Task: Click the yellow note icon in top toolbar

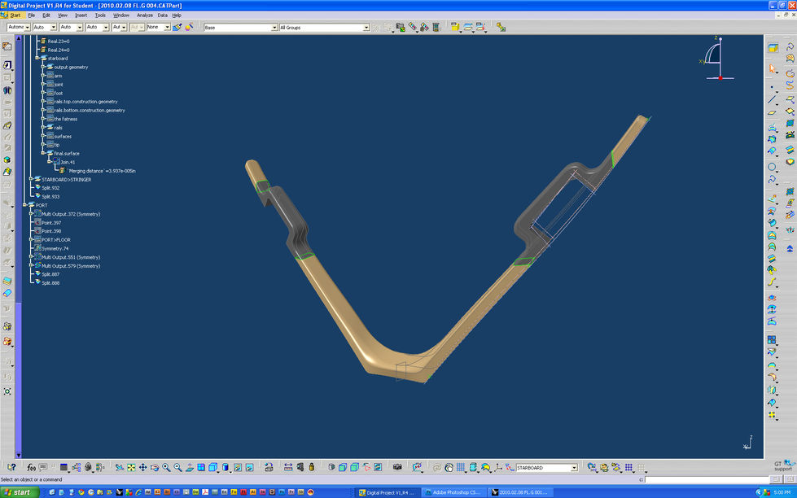Action: tap(455, 27)
